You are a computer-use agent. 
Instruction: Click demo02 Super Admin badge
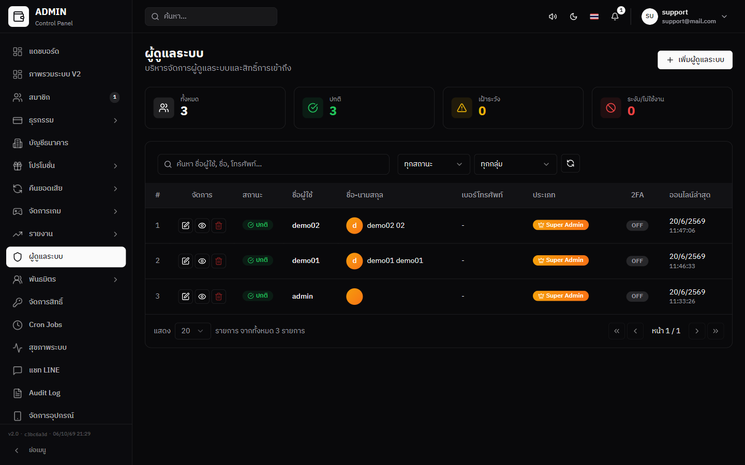[560, 225]
